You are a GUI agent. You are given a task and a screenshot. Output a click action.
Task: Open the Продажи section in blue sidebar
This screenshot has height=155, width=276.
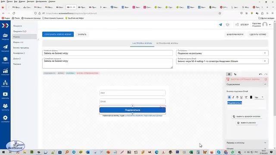(x=5, y=37)
